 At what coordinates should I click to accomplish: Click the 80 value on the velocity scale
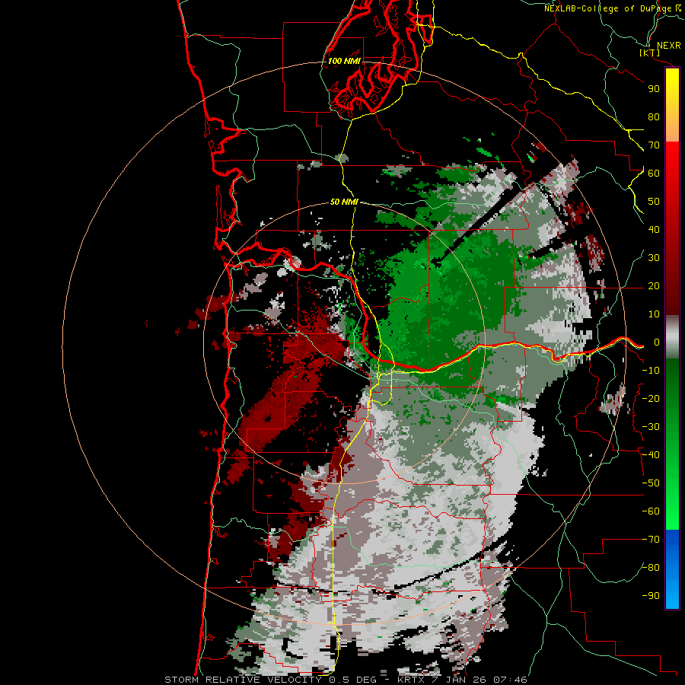[x=654, y=116]
